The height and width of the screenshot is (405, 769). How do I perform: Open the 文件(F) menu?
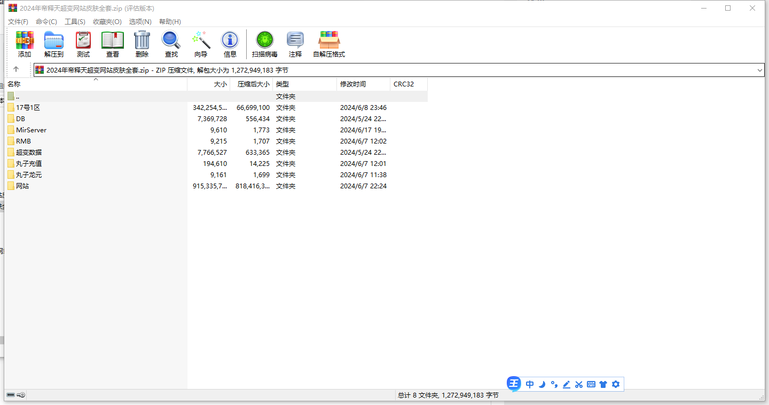tap(18, 22)
